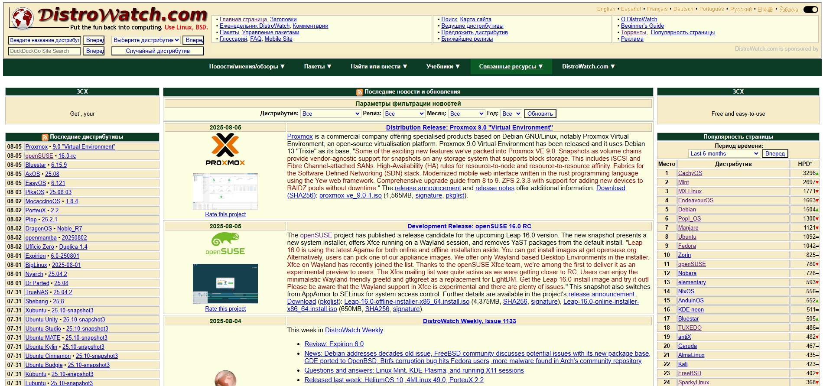Open the Last 6 months period dropdown
The height and width of the screenshot is (386, 823).
click(x=724, y=153)
